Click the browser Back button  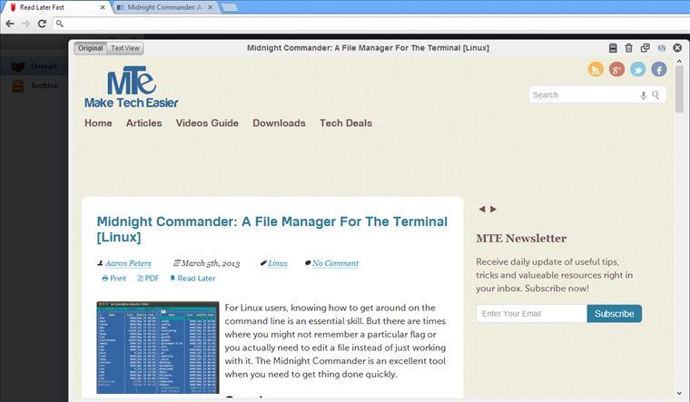(10, 24)
